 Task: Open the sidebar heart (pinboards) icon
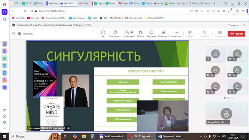(4, 111)
